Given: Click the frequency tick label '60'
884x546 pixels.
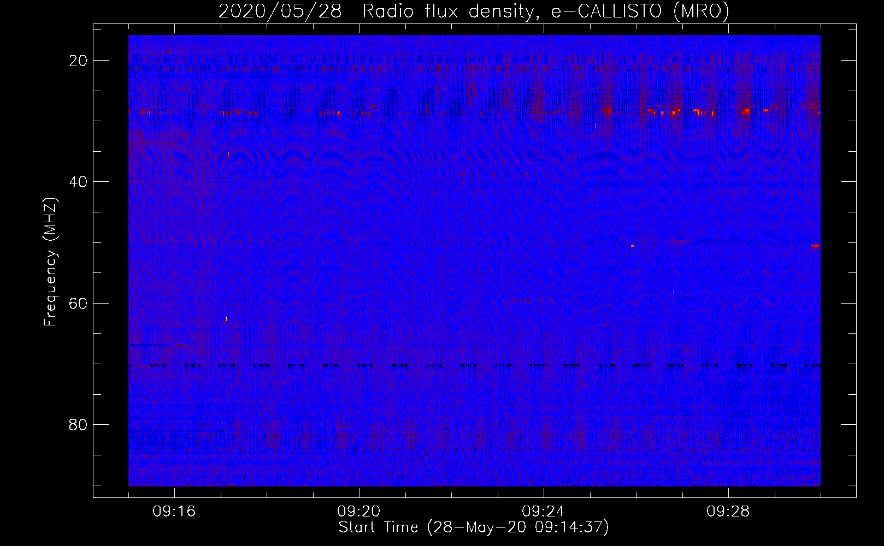Looking at the screenshot, I should click(78, 303).
